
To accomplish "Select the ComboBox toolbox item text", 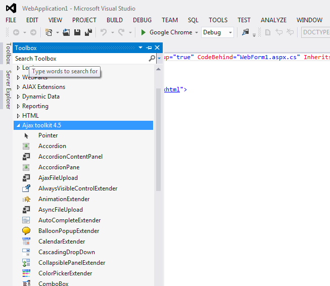I will 54,283.
